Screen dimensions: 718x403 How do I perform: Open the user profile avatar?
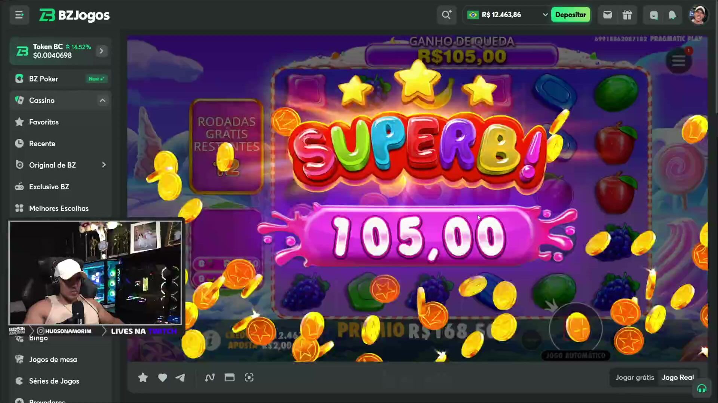(x=698, y=15)
